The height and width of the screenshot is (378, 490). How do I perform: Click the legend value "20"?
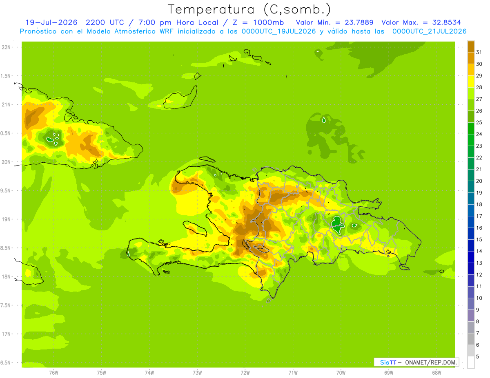(x=479, y=181)
